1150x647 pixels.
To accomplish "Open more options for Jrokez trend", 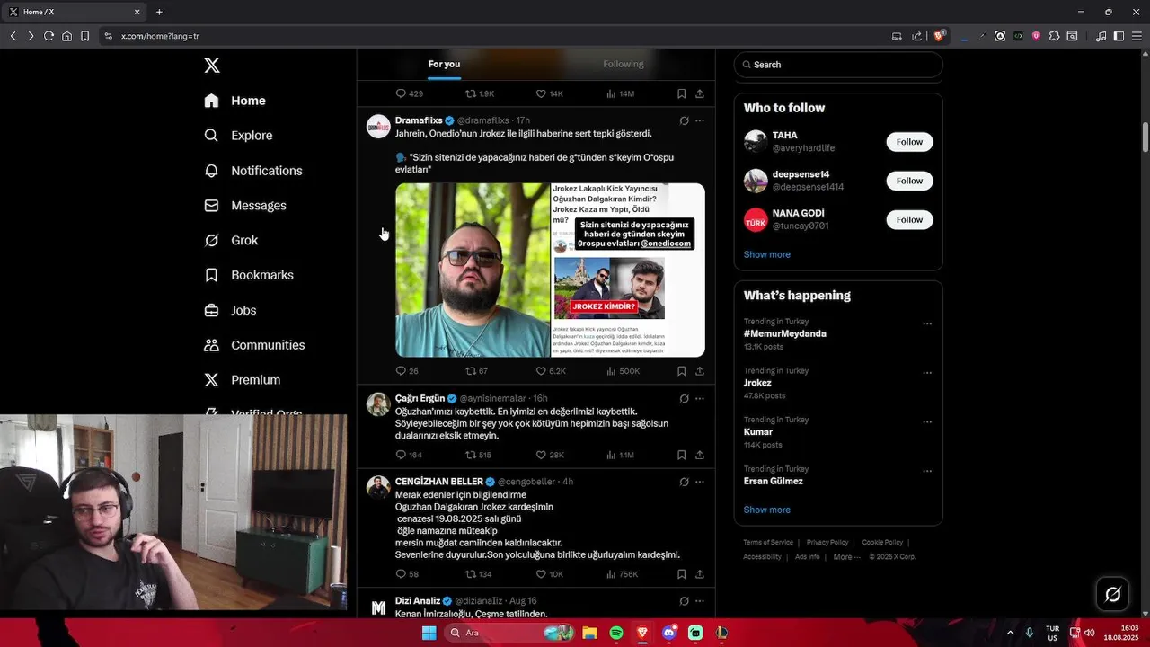I will 927,373.
